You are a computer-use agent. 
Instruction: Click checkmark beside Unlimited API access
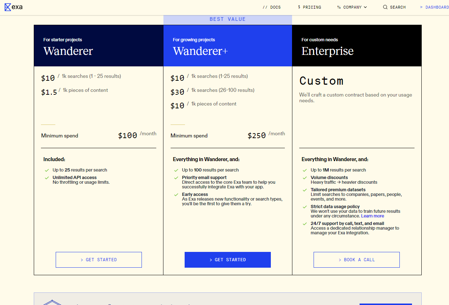[x=47, y=178]
